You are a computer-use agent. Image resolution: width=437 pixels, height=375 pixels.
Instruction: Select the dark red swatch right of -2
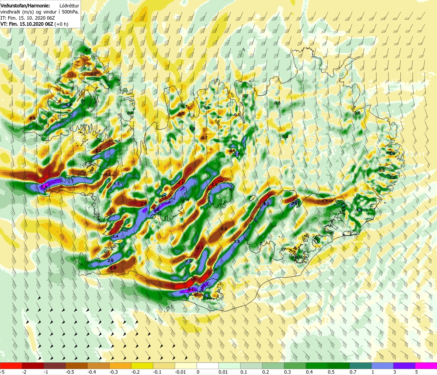33,365
